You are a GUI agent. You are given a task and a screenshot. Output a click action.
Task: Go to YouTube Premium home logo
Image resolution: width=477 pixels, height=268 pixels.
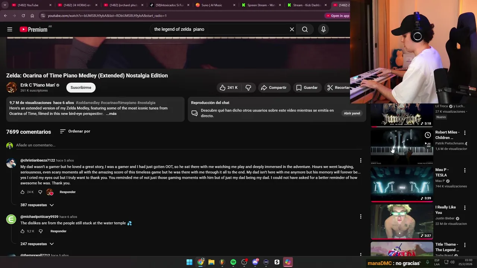[x=34, y=29]
